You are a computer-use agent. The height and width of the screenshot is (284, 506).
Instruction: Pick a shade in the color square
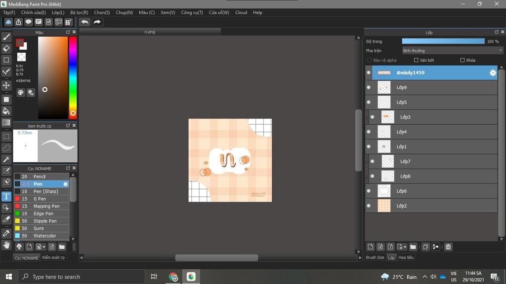[53, 77]
